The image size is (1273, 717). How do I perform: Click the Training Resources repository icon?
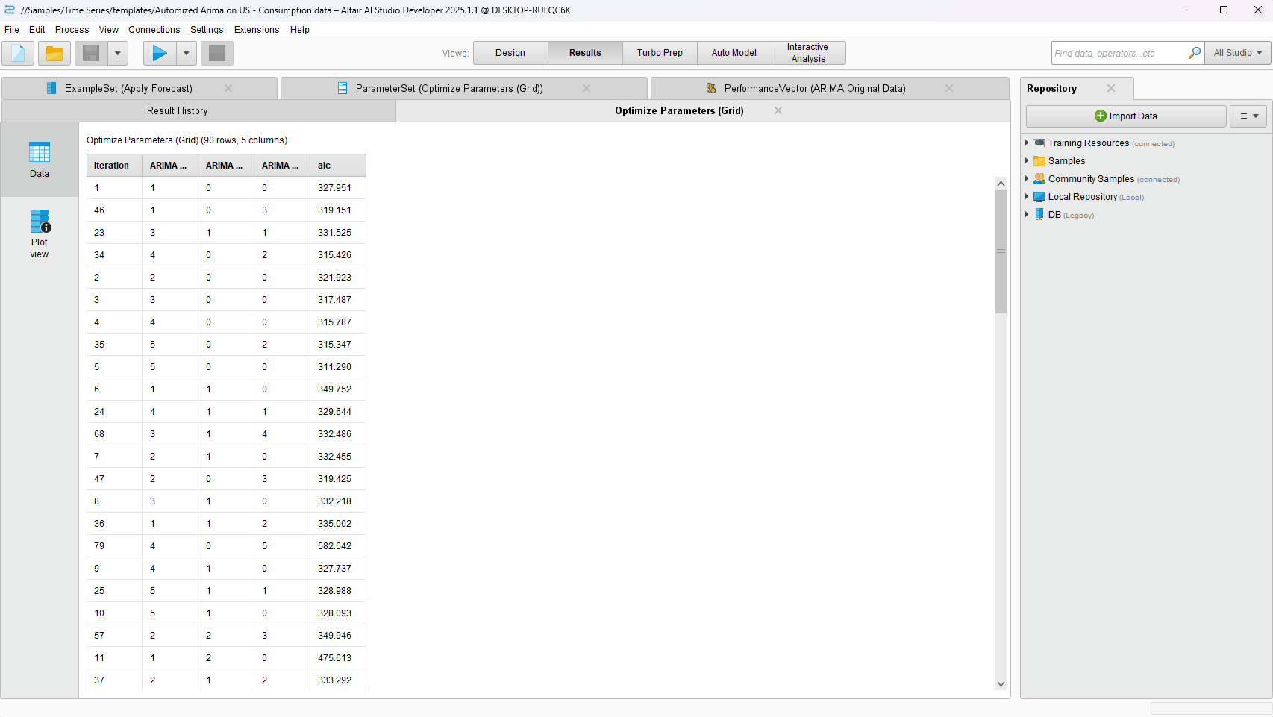coord(1039,143)
